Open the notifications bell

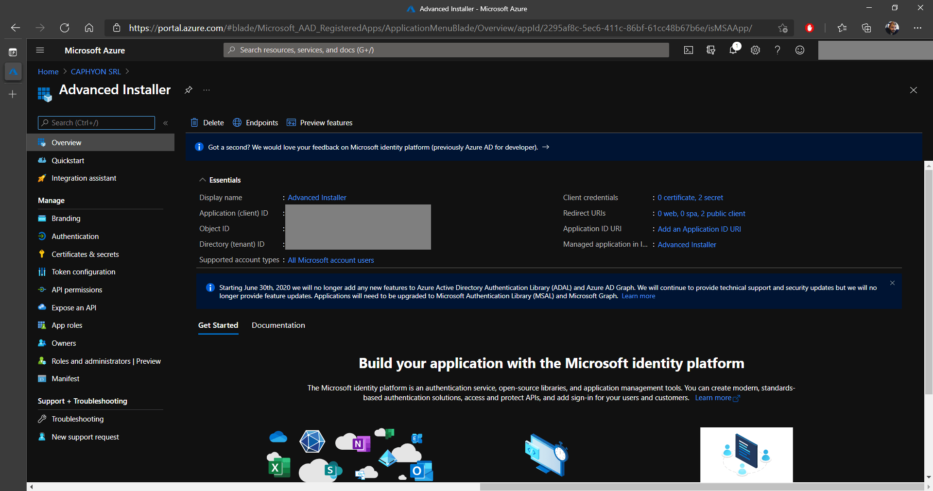733,50
